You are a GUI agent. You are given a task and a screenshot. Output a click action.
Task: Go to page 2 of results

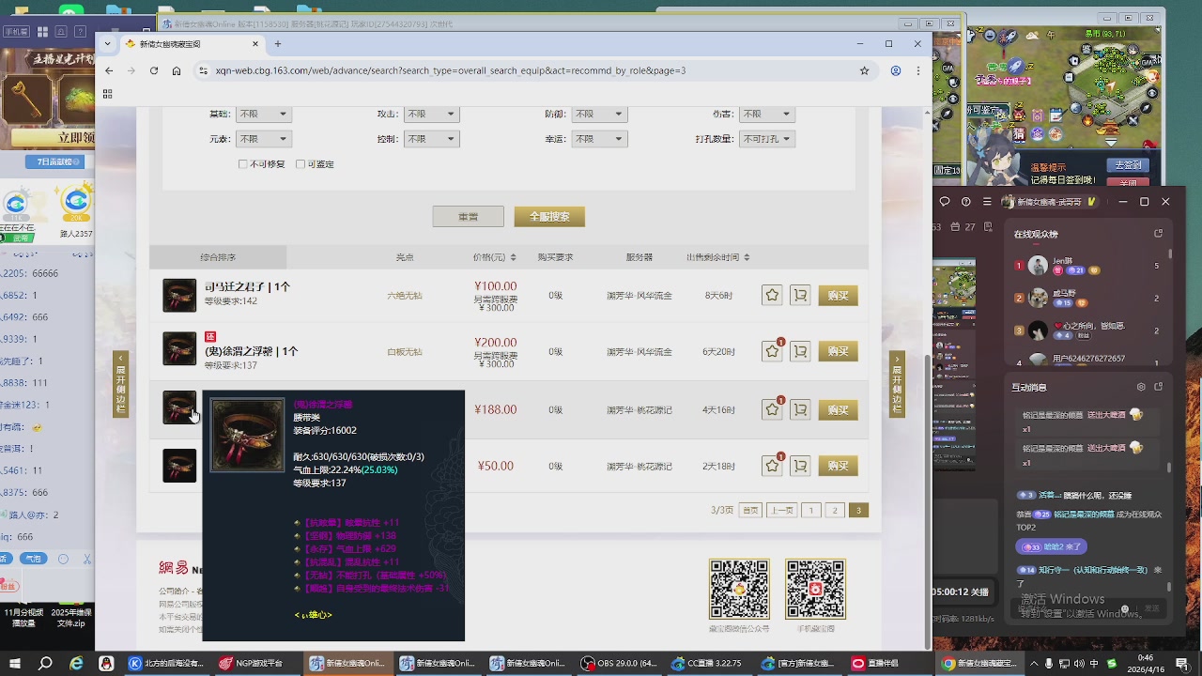[834, 511]
